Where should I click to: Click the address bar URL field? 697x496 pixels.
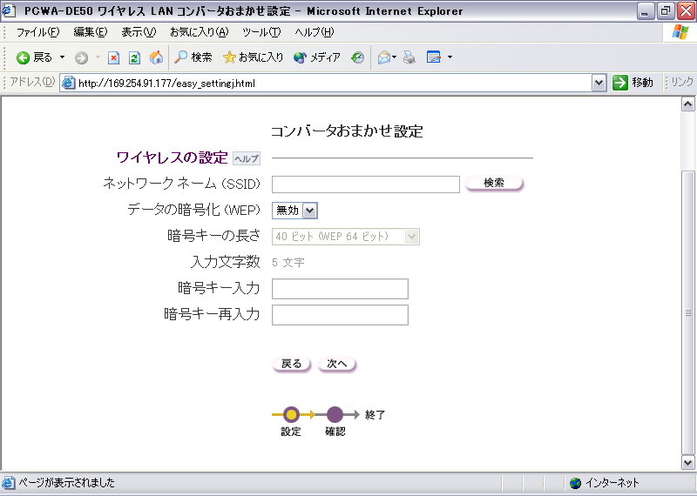point(334,83)
